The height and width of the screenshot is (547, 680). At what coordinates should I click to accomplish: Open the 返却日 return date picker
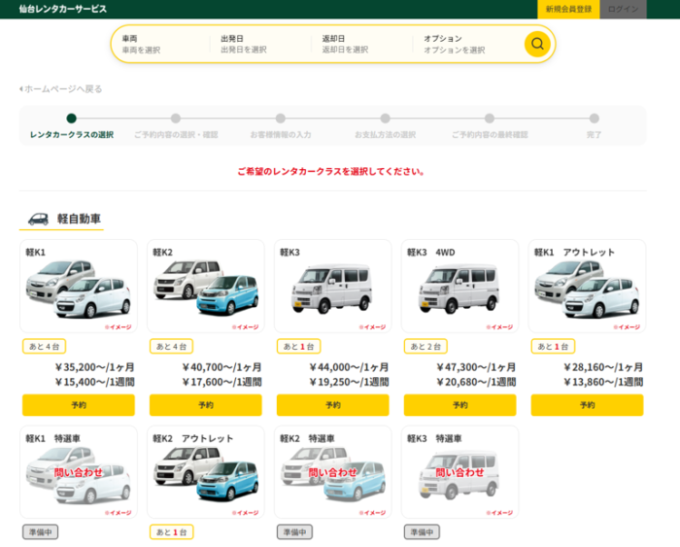pos(362,44)
